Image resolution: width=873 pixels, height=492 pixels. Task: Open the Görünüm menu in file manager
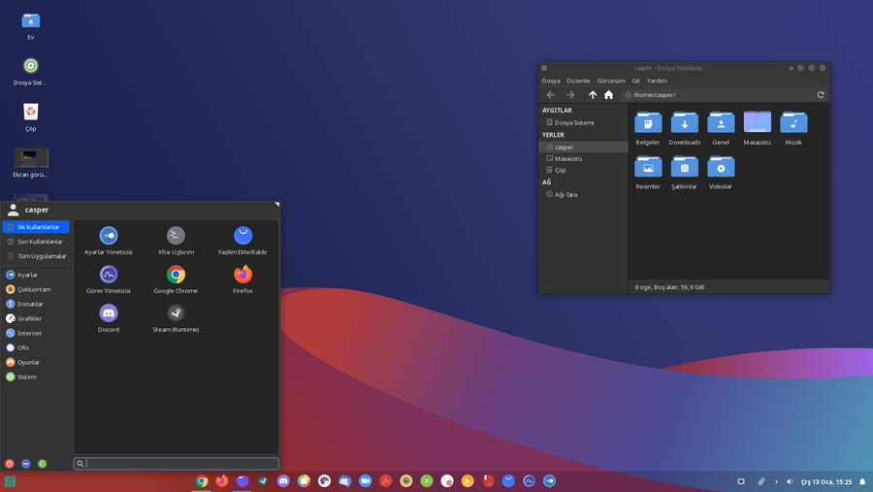click(x=610, y=81)
